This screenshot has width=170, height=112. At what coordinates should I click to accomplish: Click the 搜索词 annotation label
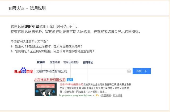(x=41, y=62)
